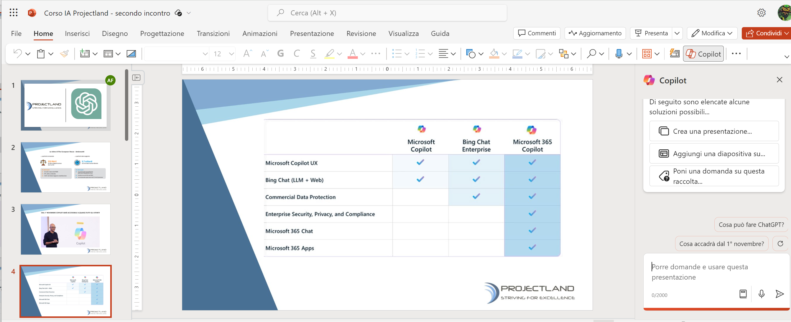Screen dimensions: 791x322
Task: Click the Condividi button
Action: (x=766, y=33)
